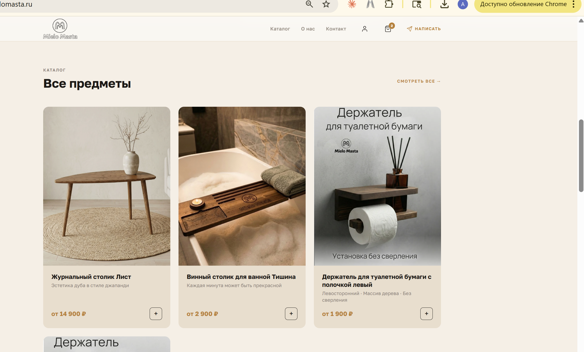584x352 pixels.
Task: Open the Chrome extensions puzzle icon
Action: coord(389,4)
